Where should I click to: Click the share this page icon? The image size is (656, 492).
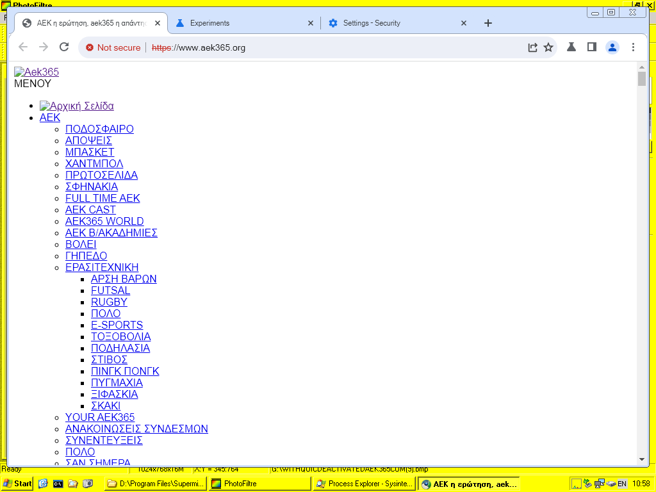[x=532, y=47]
